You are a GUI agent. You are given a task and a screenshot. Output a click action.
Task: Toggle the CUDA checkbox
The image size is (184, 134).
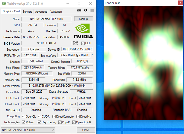[x=39, y=117]
